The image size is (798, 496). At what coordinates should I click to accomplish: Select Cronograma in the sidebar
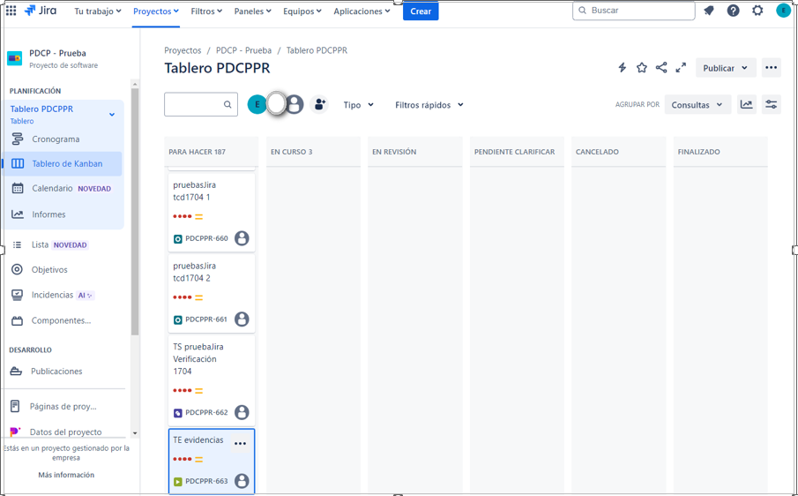pos(56,139)
